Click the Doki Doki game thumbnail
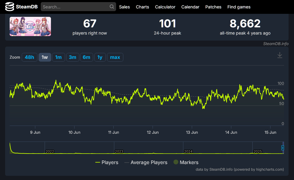294x180 pixels. (30, 26)
